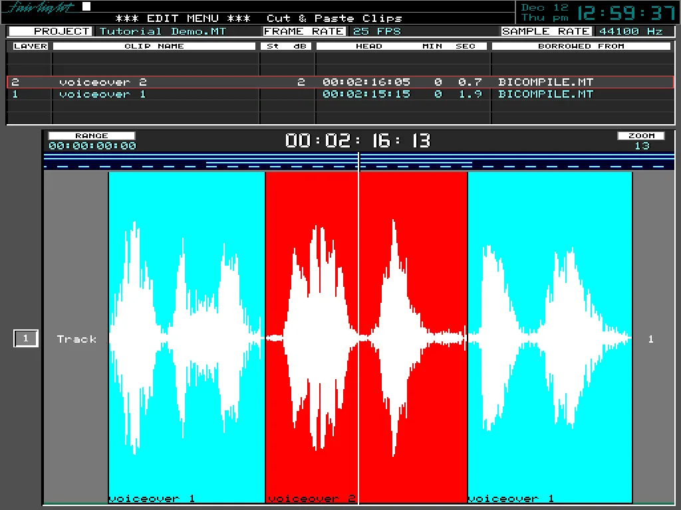Click the RANGE label box
681x510 pixels.
pos(92,135)
